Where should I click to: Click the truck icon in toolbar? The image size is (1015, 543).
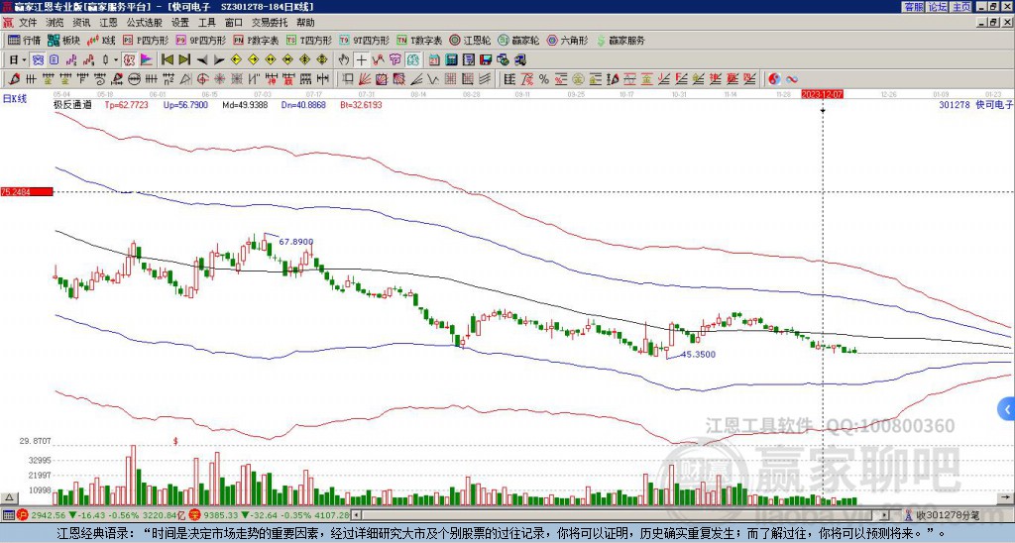pos(519,60)
